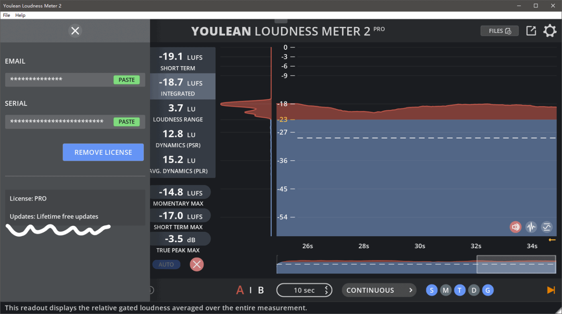Toggle the T true peak graph button
562x314 pixels.
460,290
